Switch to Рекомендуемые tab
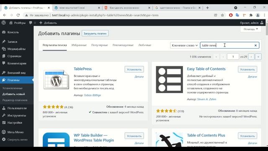The image size is (268, 151). pos(123,45)
